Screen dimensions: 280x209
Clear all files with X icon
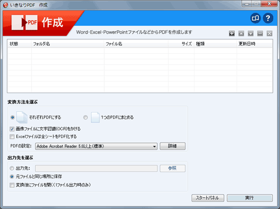pos(269,34)
